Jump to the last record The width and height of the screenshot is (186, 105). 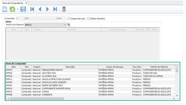click(x=55, y=9)
